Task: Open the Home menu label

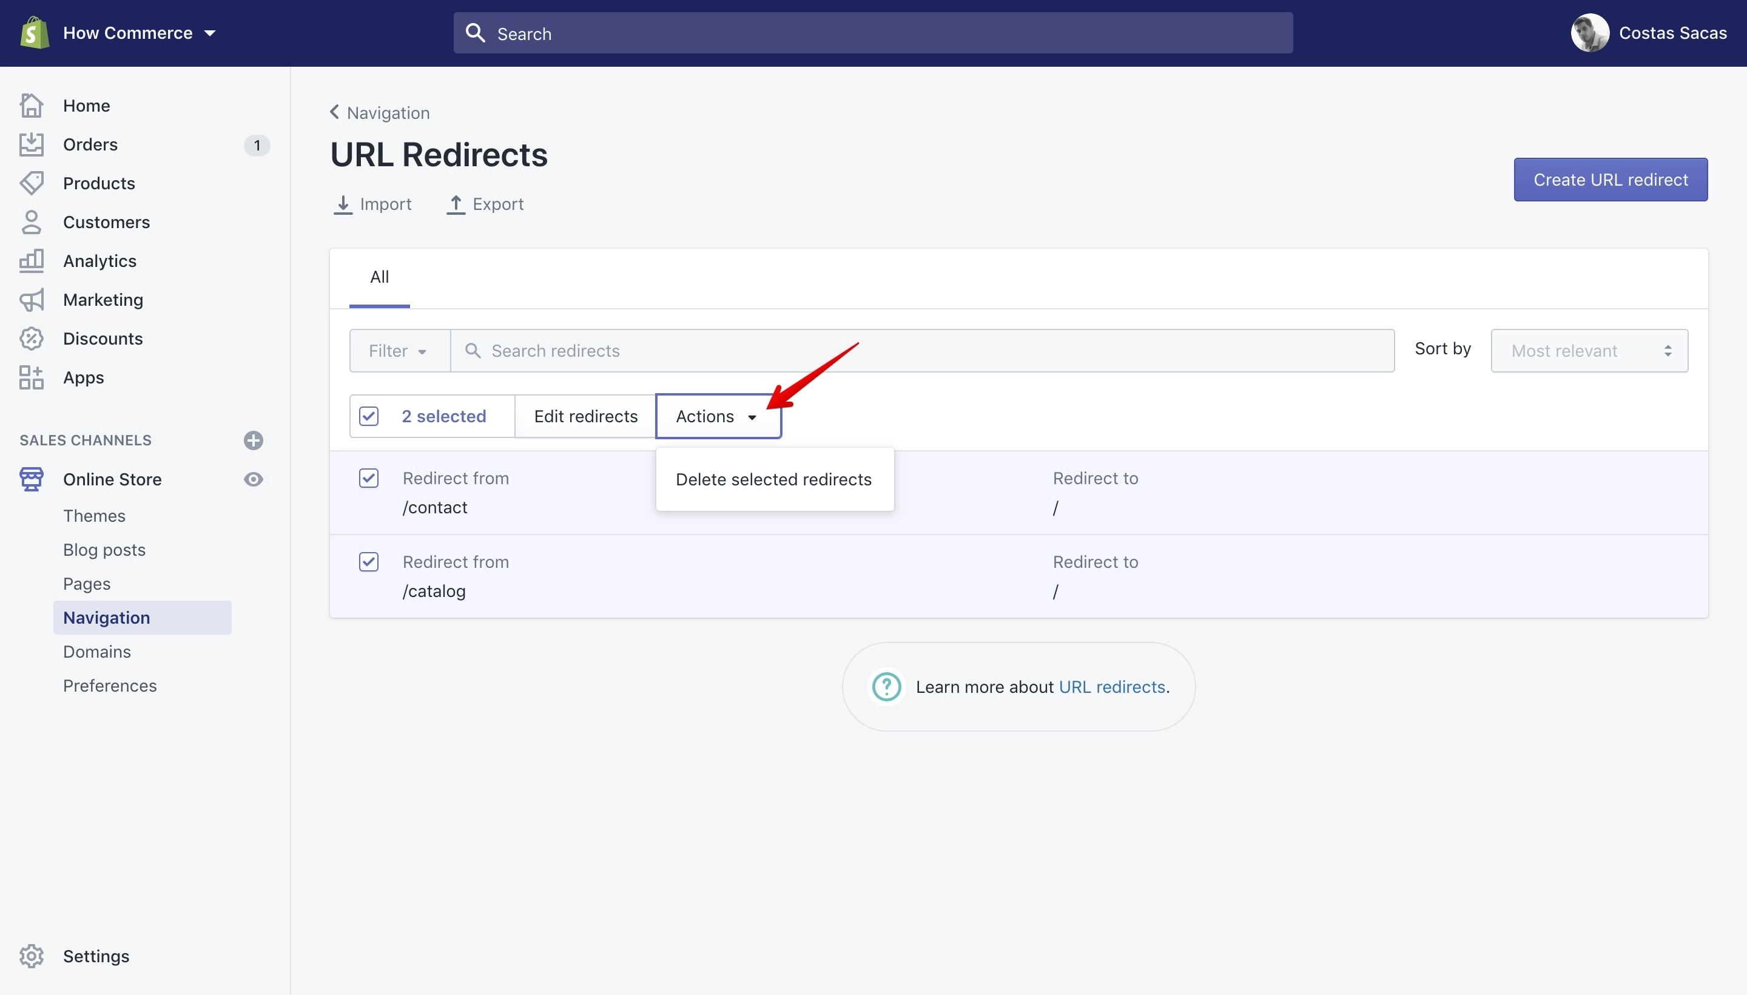Action: coord(86,105)
